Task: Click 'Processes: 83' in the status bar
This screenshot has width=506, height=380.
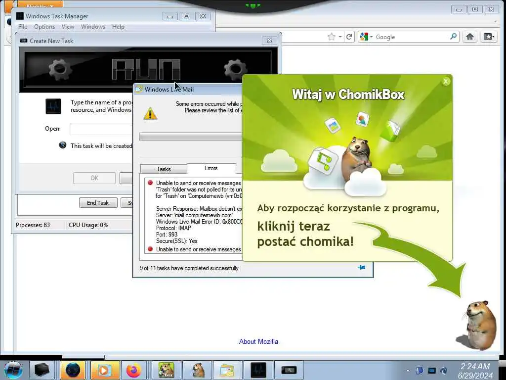Action: (33, 225)
